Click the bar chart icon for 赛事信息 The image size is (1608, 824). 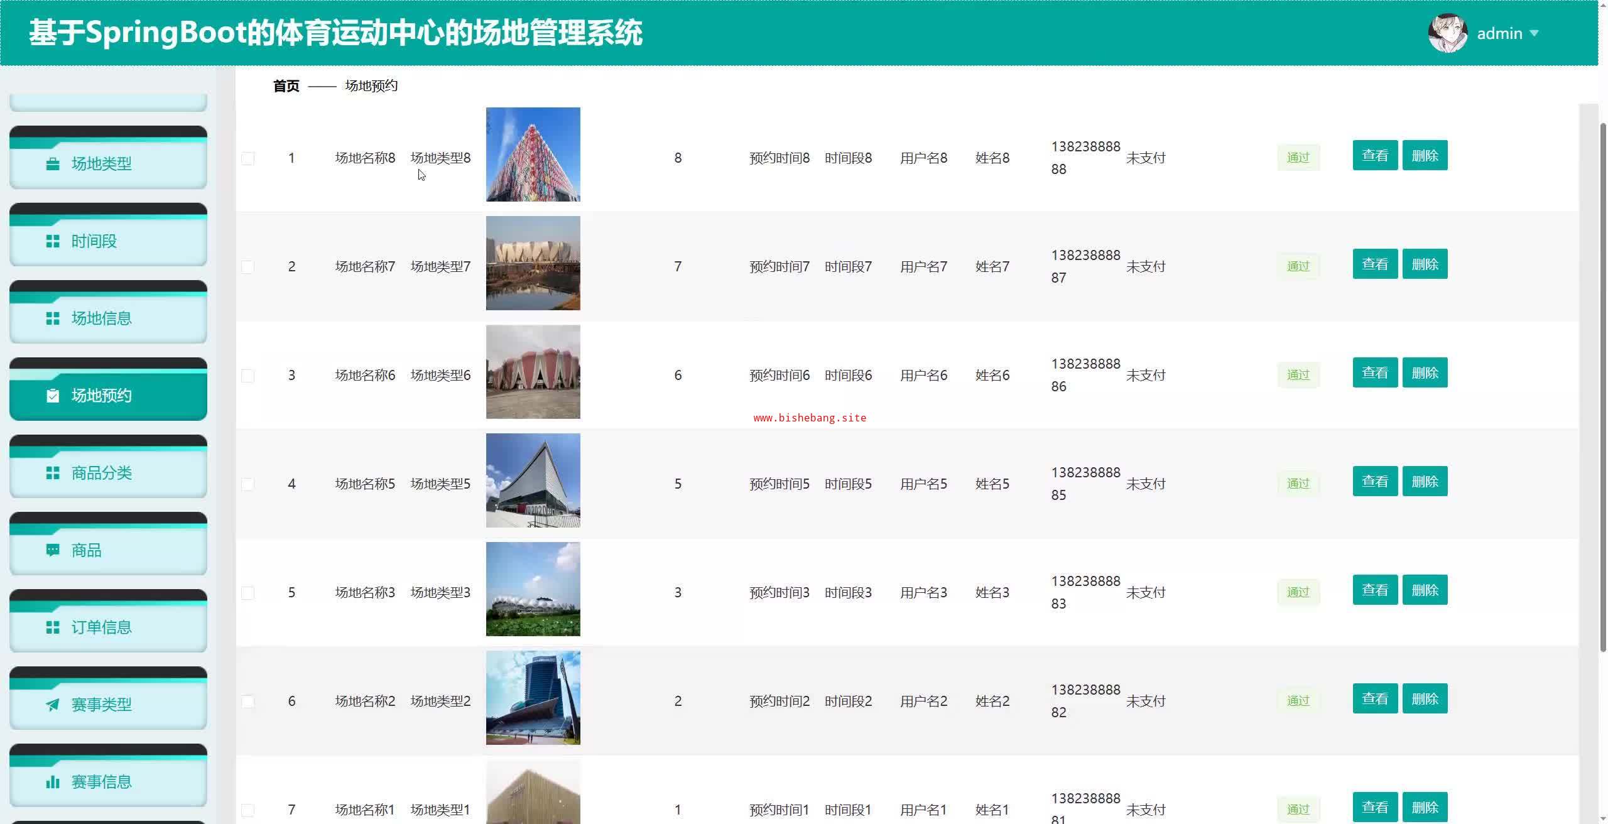click(53, 782)
